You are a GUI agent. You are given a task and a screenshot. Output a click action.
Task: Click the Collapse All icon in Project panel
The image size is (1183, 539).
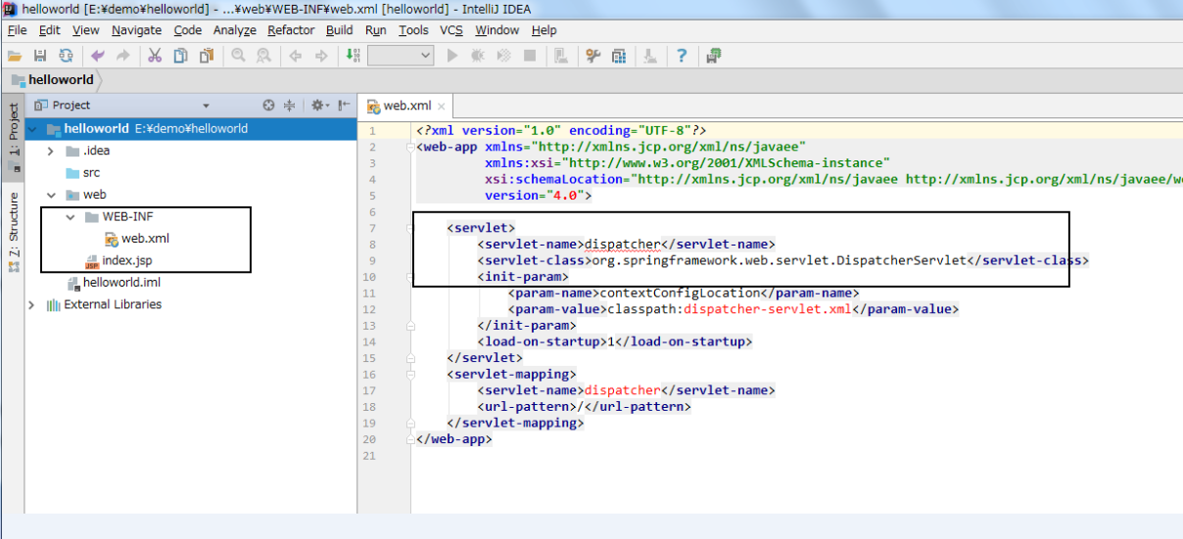point(289,105)
